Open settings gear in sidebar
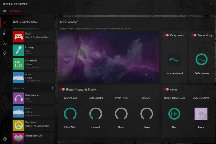The width and height of the screenshot is (216, 144). tap(5, 139)
